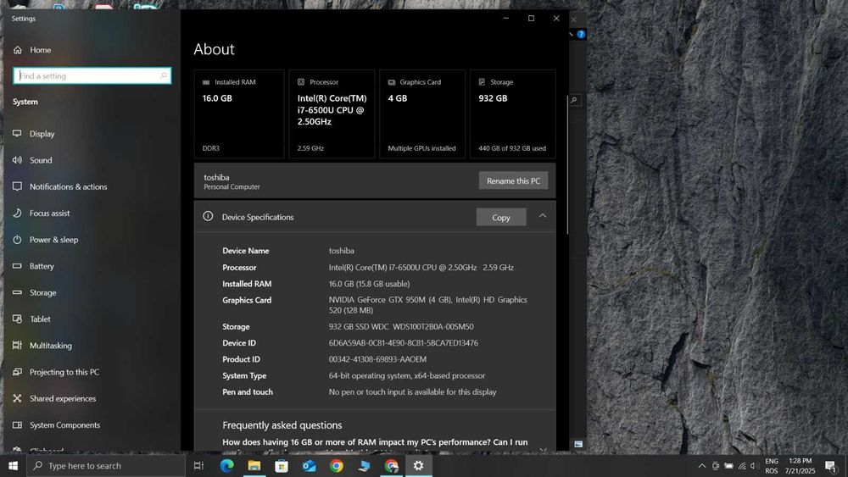Click the Shared experiences sidebar icon

coord(17,399)
